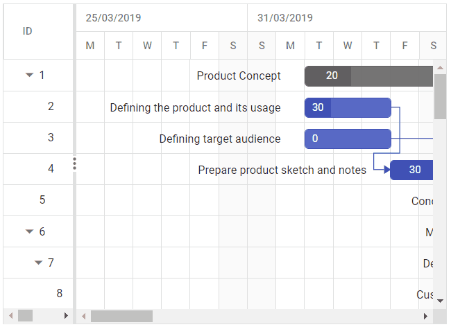Click chart horizontal scrollbar right arrow
Viewport: 451px width, 327px height.
(427, 316)
